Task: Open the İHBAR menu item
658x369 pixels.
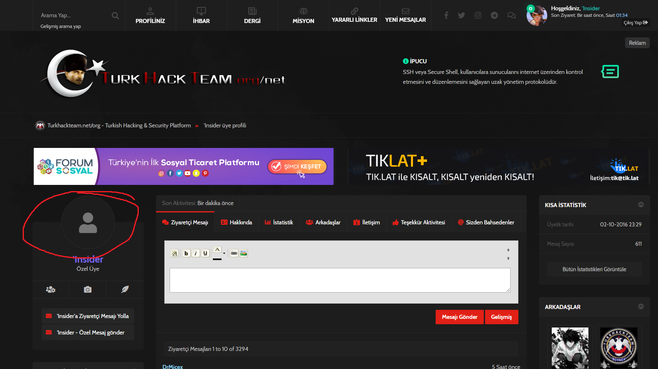Action: click(201, 16)
